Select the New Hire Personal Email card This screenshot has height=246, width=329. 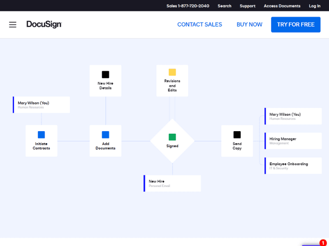(172, 183)
